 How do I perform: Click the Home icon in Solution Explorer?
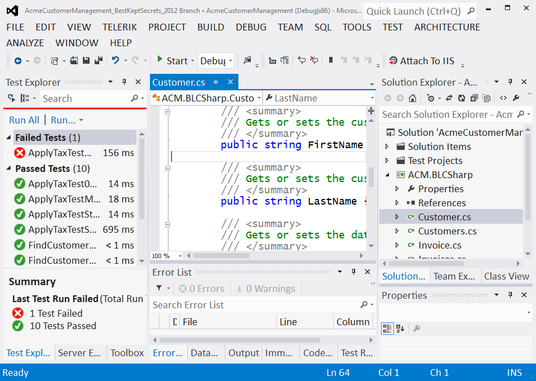[413, 99]
